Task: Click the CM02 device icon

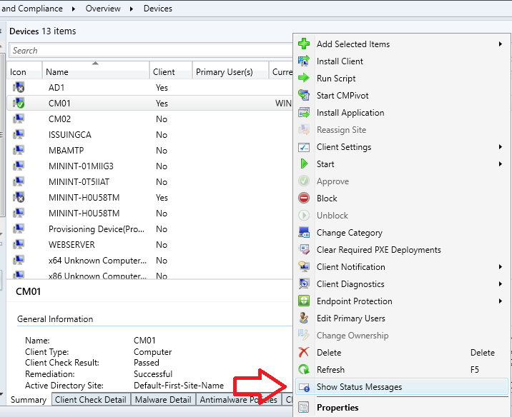Action: coord(19,119)
